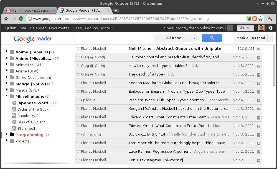Click the Share... button

pos(245,28)
